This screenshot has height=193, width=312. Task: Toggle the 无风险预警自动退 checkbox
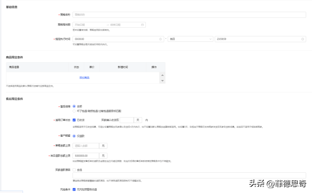click(74, 189)
